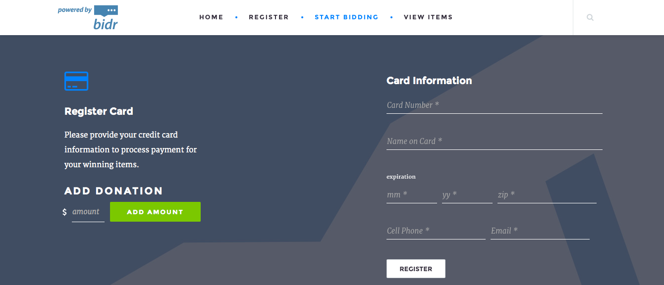Click the expiration month mm field
The image size is (664, 285).
tap(412, 195)
